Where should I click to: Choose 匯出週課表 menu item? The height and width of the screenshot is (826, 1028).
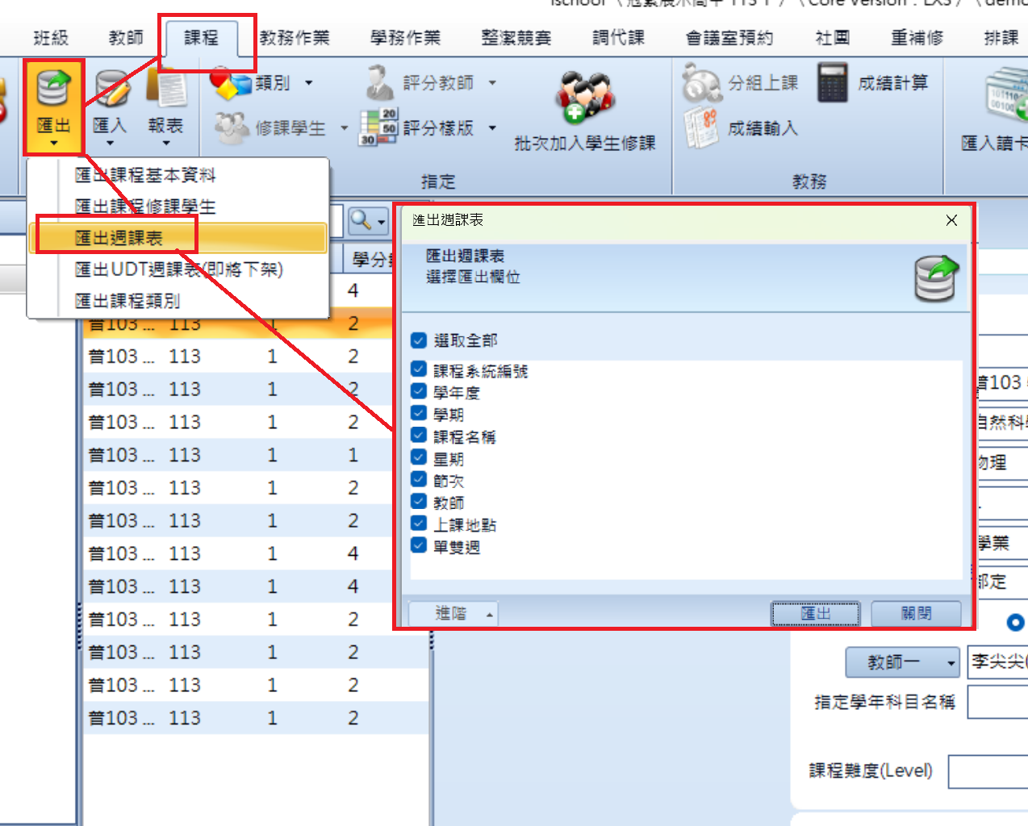click(x=178, y=238)
